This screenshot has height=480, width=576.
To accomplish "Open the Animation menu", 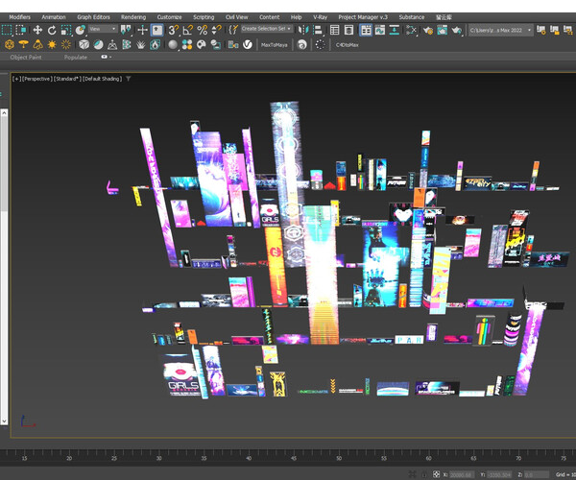I will click(54, 17).
